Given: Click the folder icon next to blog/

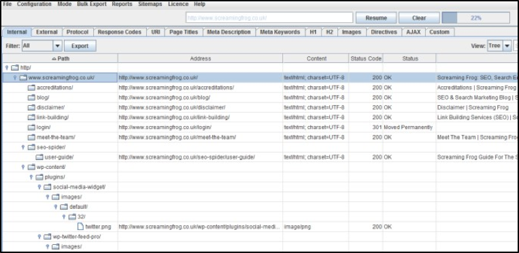Looking at the screenshot, I should (x=31, y=98).
